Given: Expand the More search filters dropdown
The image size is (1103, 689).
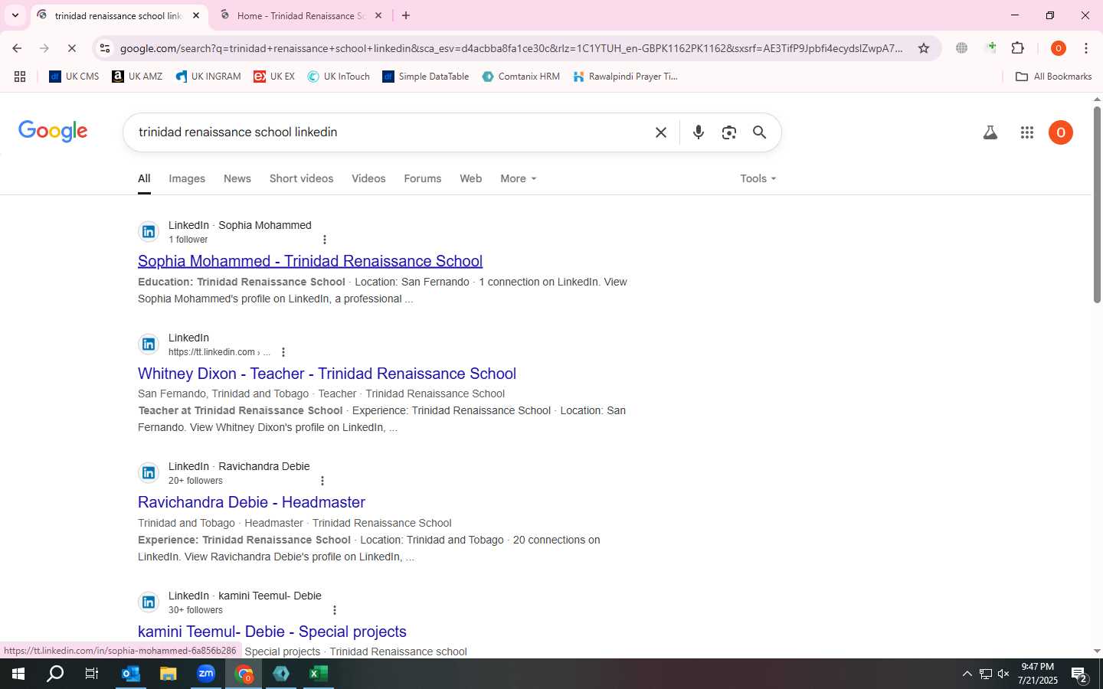Looking at the screenshot, I should tap(519, 178).
